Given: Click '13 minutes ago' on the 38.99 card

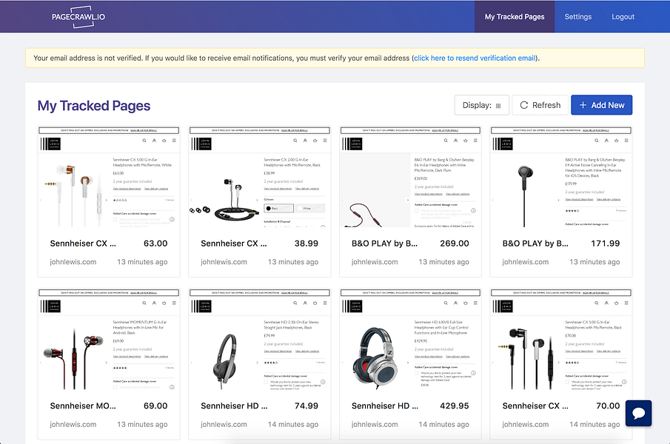Looking at the screenshot, I should [x=293, y=262].
